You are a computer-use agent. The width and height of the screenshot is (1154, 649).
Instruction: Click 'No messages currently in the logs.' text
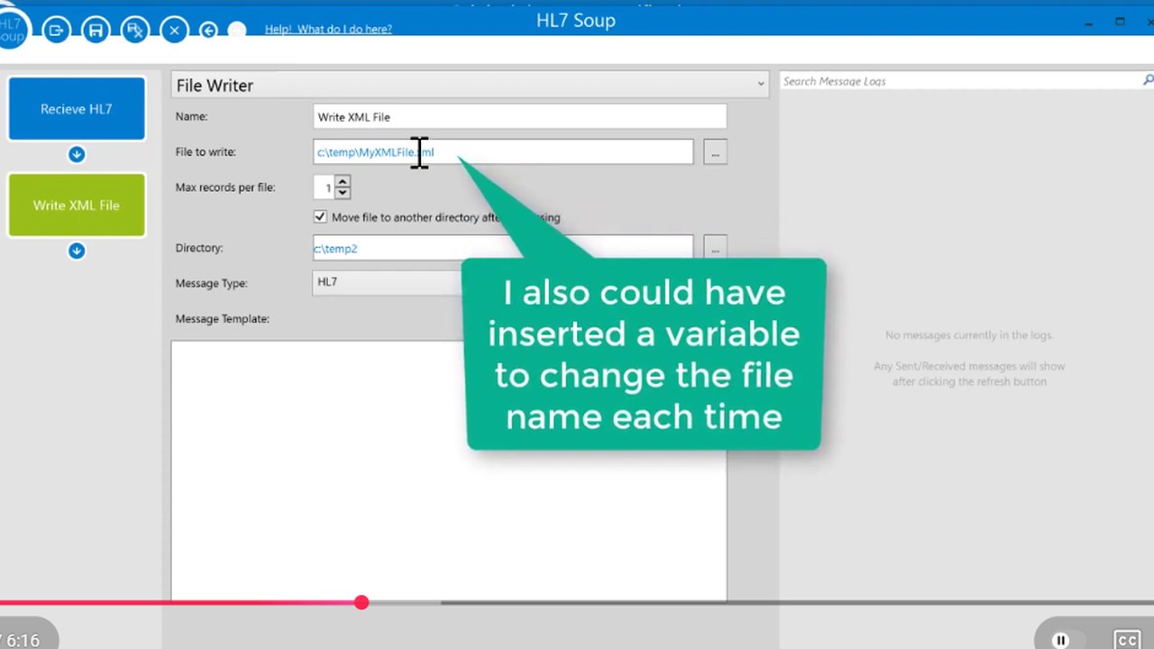coord(969,335)
